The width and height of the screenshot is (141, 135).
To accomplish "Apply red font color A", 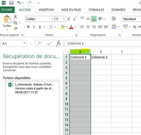I will point(71,27).
